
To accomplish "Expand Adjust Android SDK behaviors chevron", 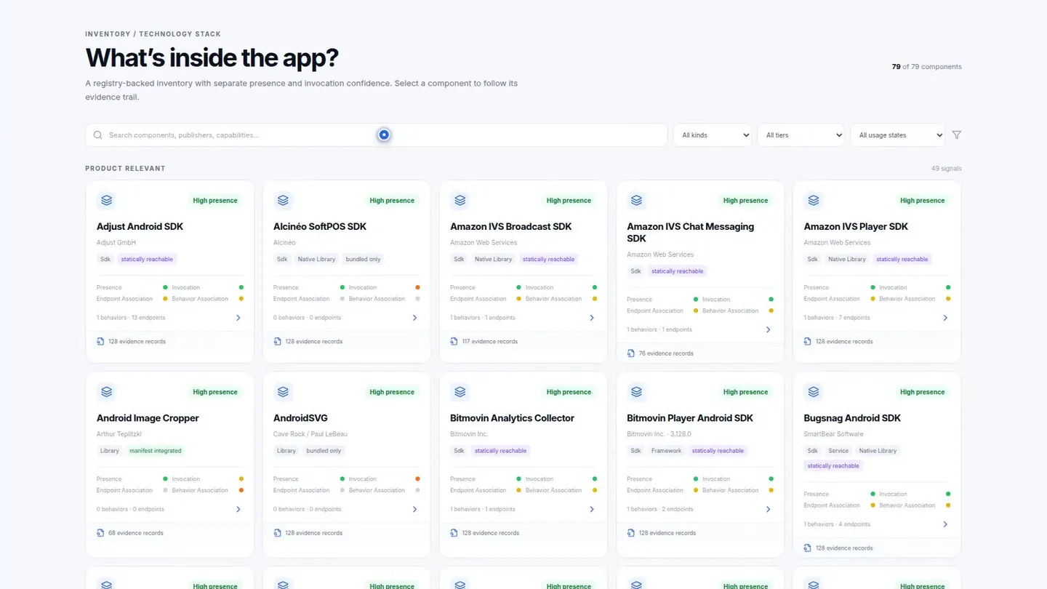I will tap(238, 318).
